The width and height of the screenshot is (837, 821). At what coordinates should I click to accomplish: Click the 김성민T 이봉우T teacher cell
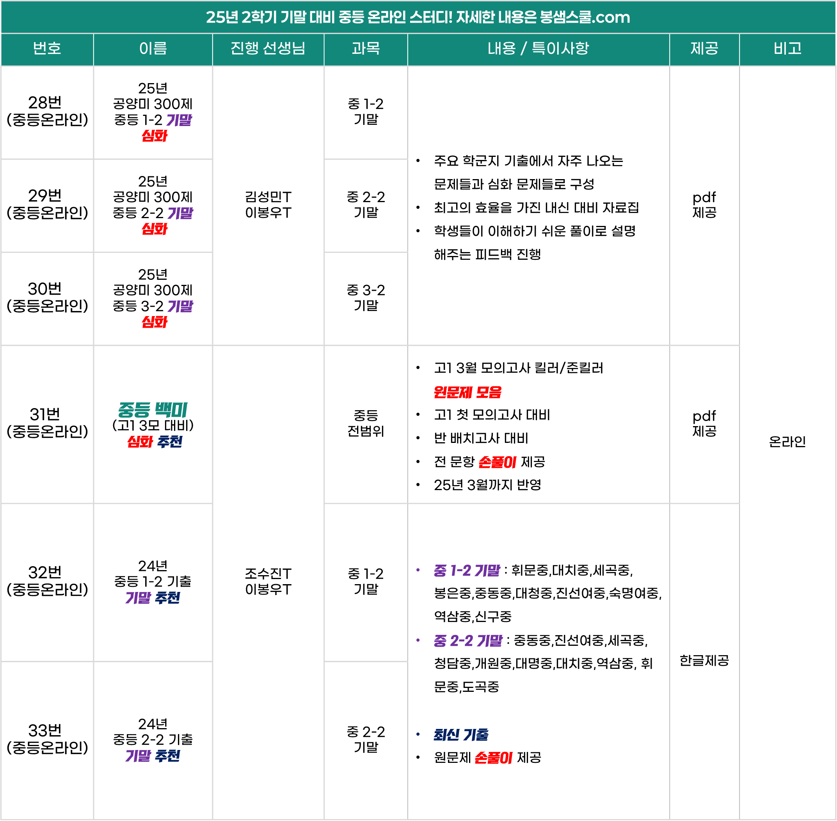(268, 205)
